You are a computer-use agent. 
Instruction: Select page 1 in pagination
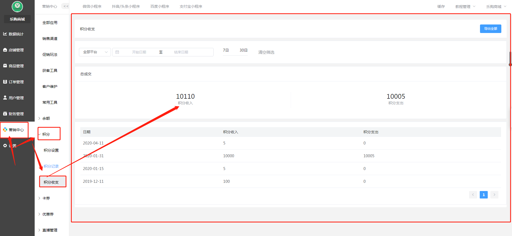[484, 195]
